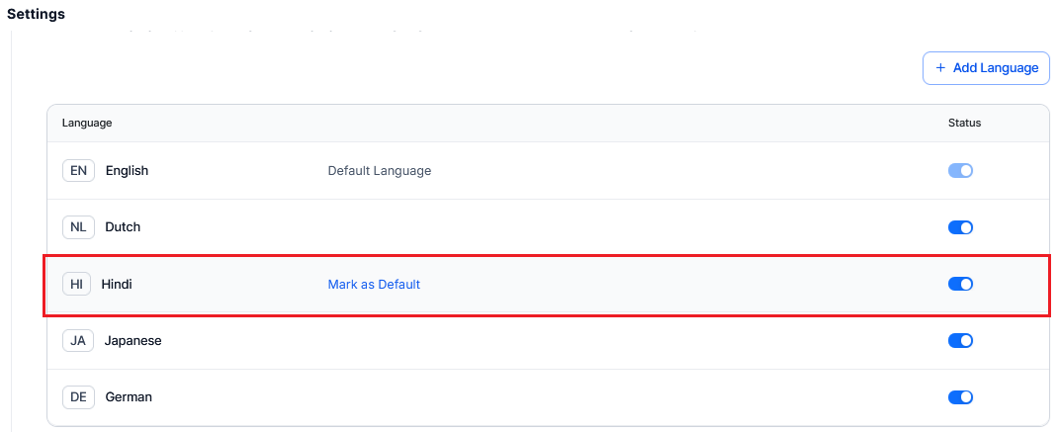Click the JA language code badge

tap(78, 340)
